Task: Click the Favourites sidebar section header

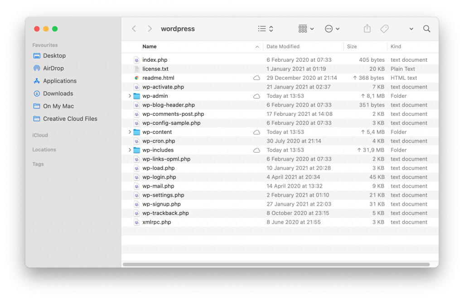Action: click(x=45, y=45)
